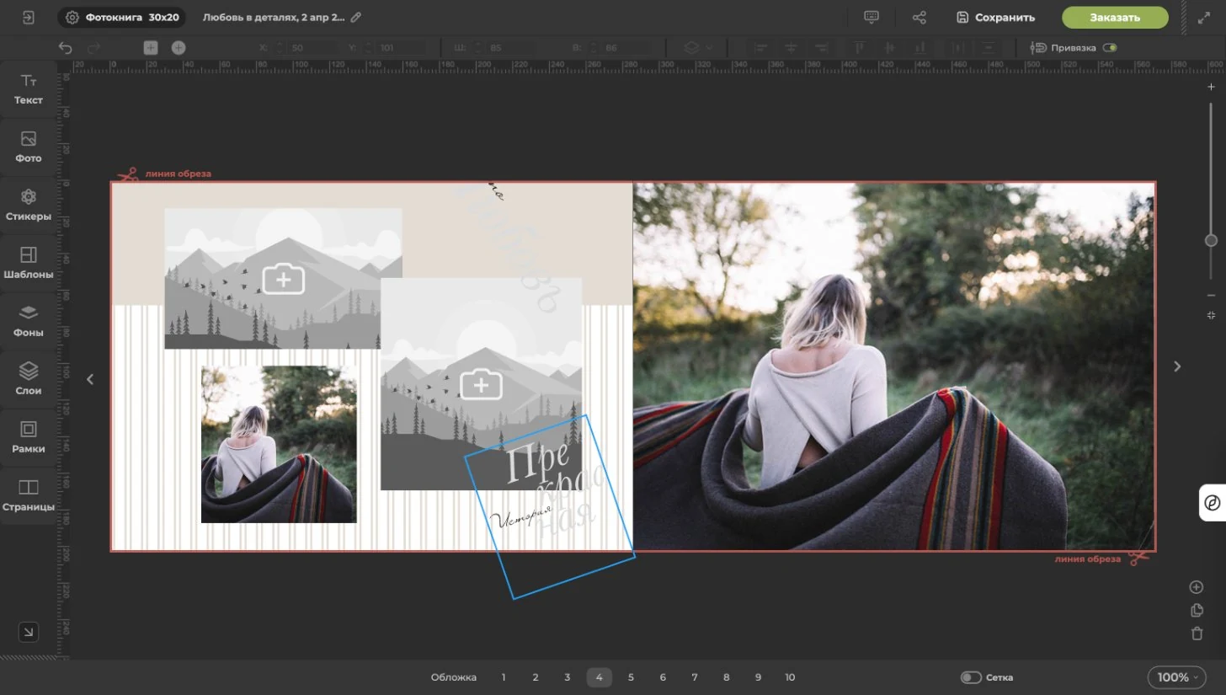Open the Фотокнига 30x20 format settings

[x=122, y=17]
